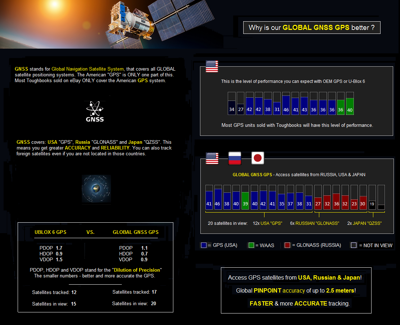Select the blue bar labeled 35 in the Global GNSS chart
Image resolution: width=400 pixels, height=325 pixels.
coord(281,197)
